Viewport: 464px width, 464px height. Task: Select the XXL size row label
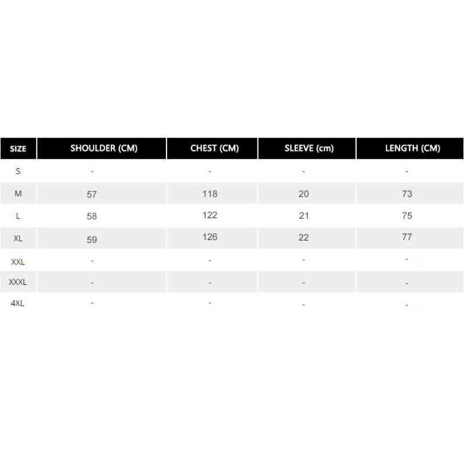click(18, 262)
